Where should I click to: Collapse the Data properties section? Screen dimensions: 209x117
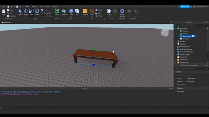tap(176, 72)
